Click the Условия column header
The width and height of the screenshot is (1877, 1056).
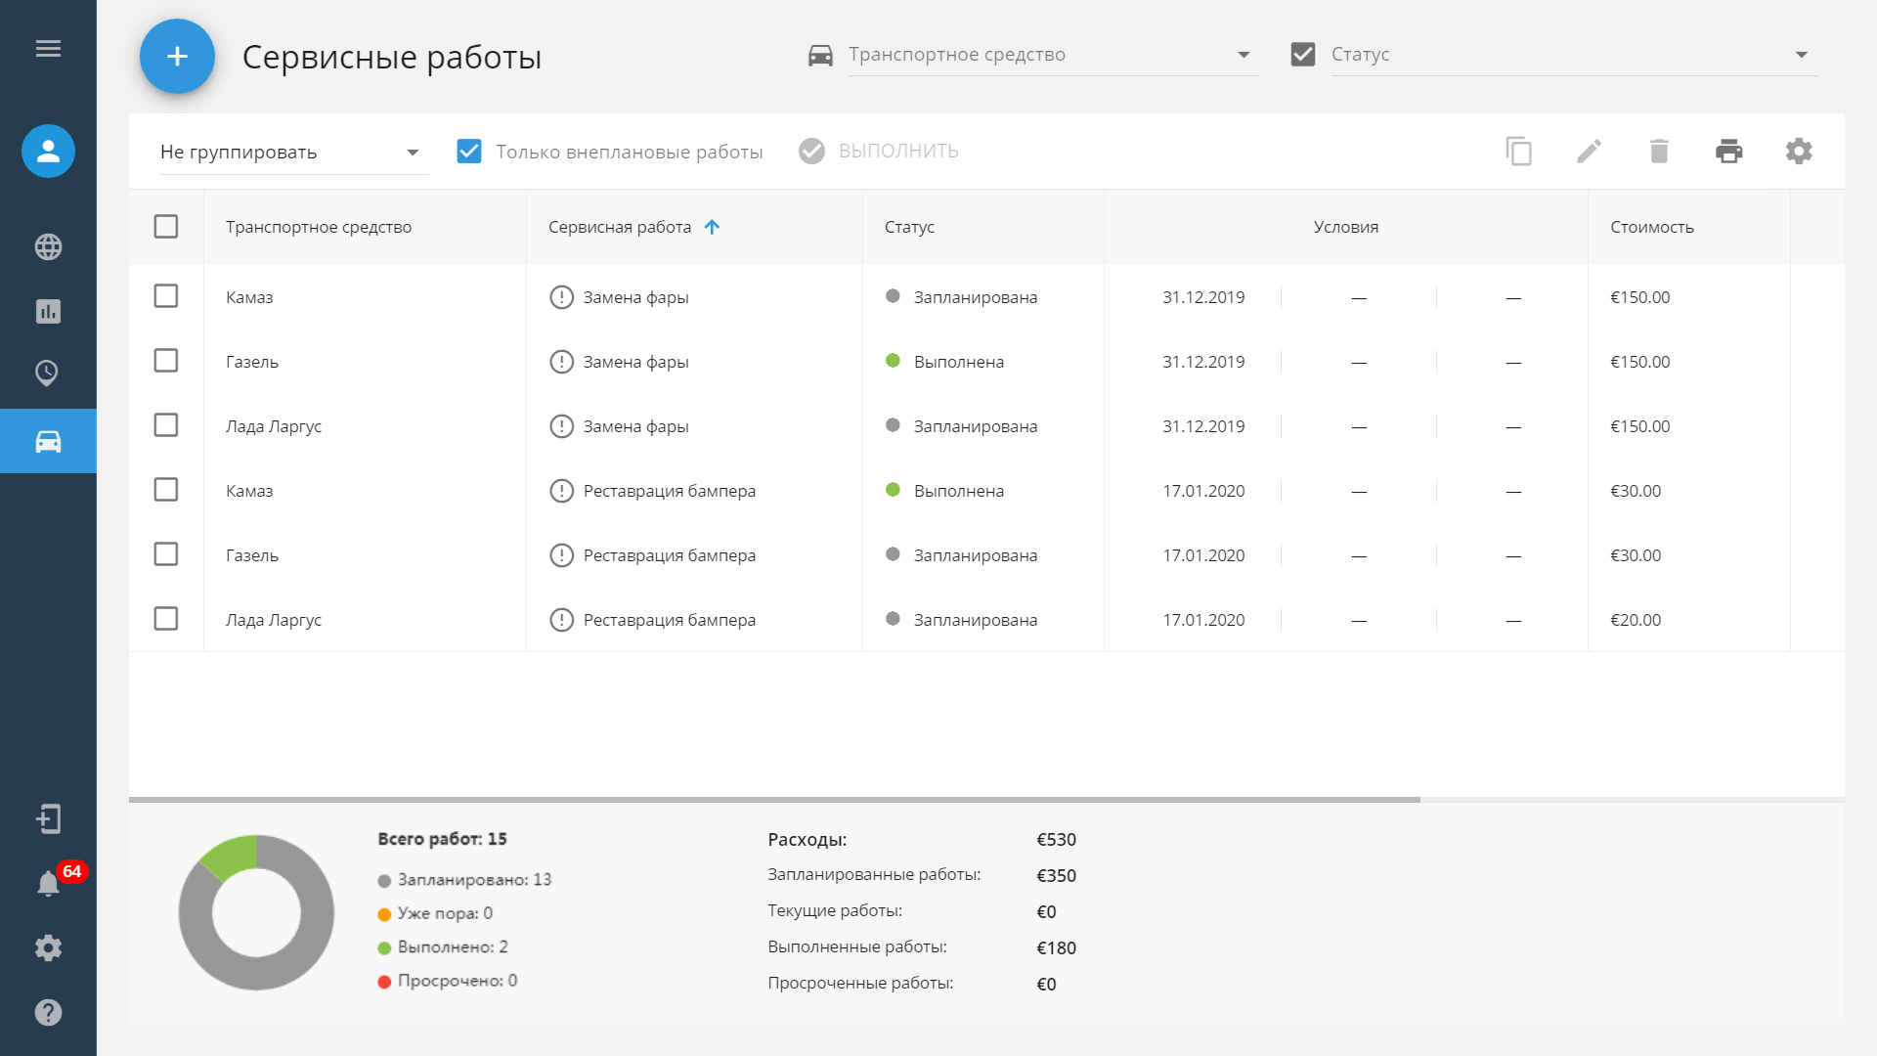tap(1346, 227)
